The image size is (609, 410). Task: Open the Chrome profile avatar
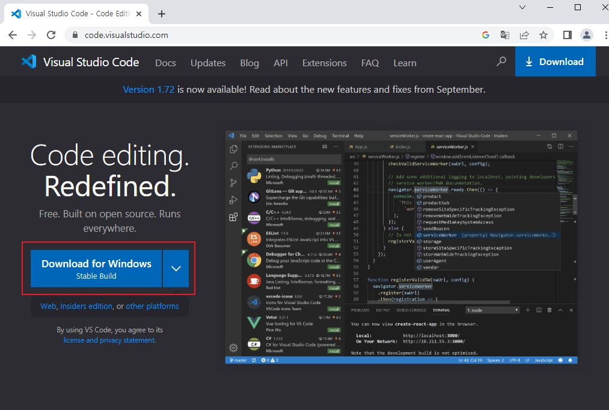tap(587, 35)
